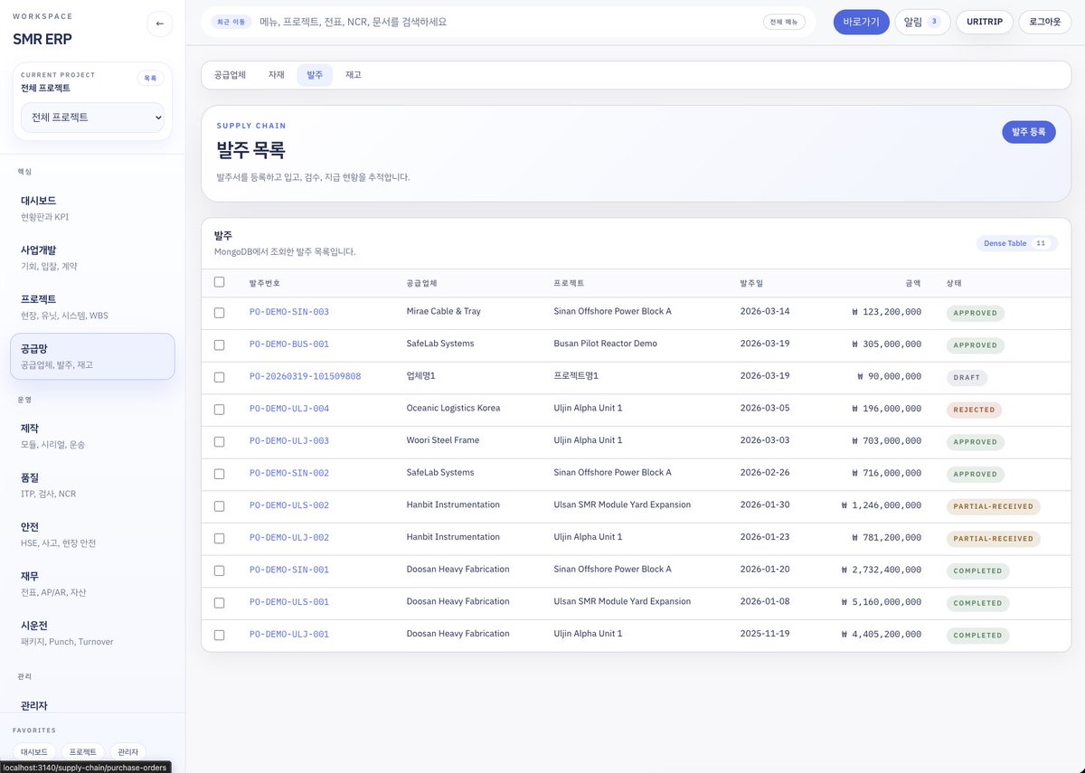
Task: Open 안전 sidebar menu item
Action: (92, 534)
